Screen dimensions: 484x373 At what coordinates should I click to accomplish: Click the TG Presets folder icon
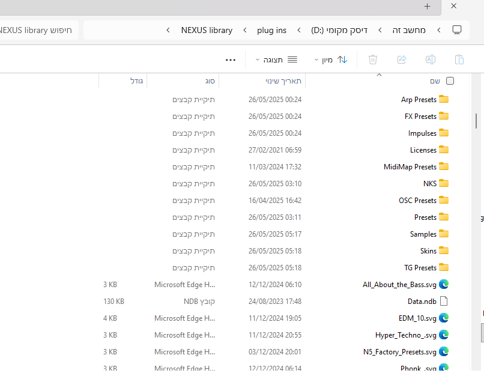coord(444,267)
